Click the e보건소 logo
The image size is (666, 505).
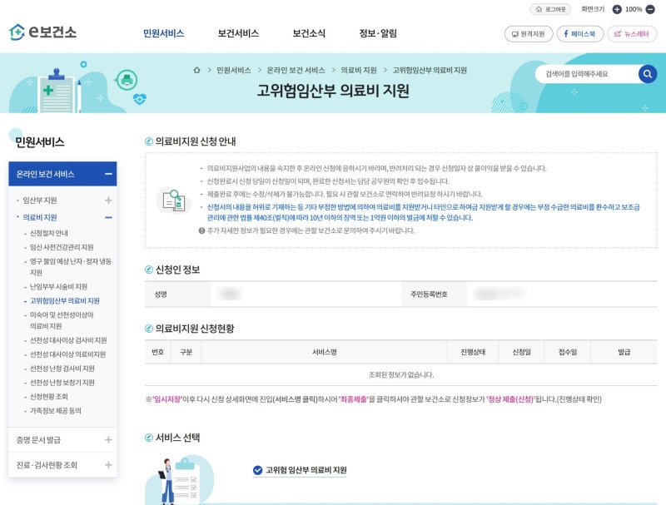coord(43,32)
